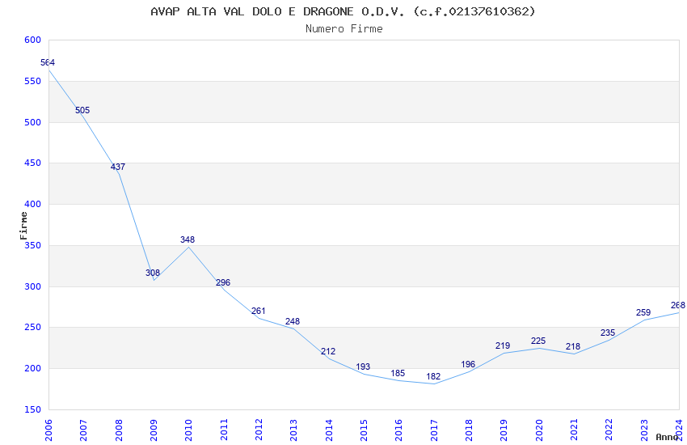This screenshot has width=687, height=445.
Task: Select data label 564 for 2006
Action: point(48,62)
